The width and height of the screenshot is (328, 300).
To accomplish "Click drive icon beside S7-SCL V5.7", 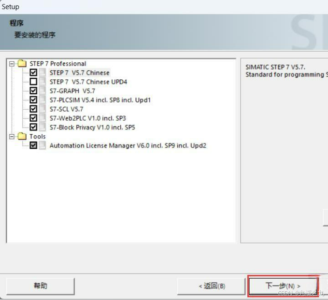I will pyautogui.click(x=42, y=109).
